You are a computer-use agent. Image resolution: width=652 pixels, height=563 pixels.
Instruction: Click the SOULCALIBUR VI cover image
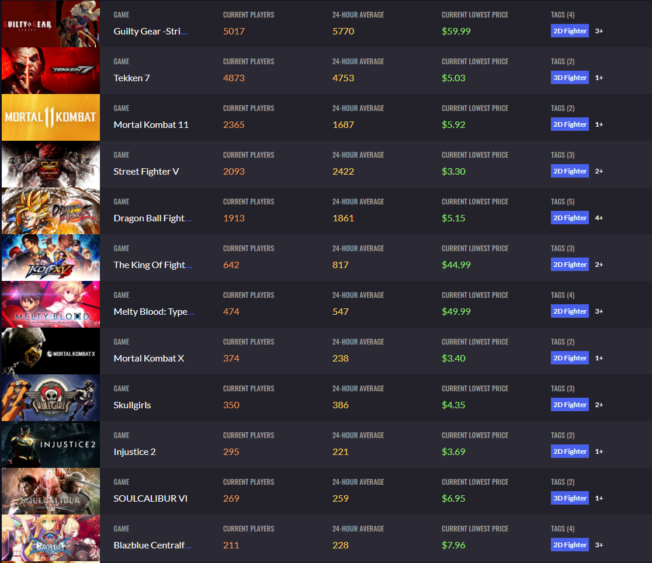[51, 491]
